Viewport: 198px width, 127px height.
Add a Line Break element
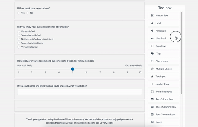(164, 38)
